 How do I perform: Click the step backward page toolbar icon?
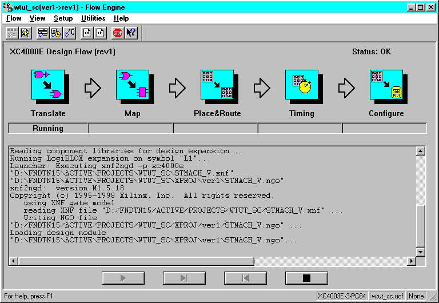[x=87, y=33]
